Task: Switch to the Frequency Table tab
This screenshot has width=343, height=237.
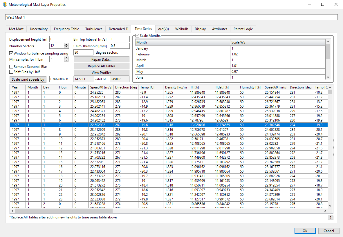Action: pos(66,29)
